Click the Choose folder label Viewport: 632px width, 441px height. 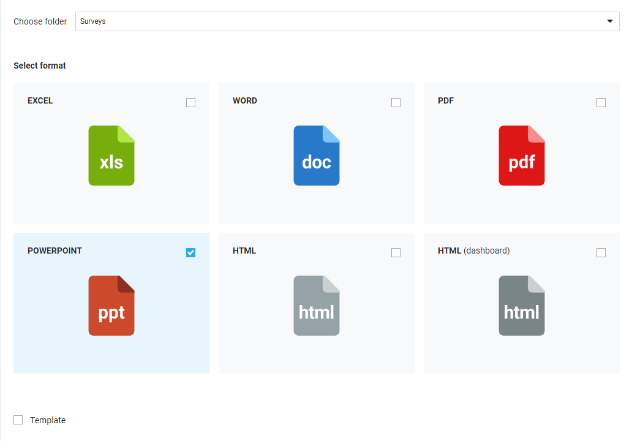[x=40, y=21]
